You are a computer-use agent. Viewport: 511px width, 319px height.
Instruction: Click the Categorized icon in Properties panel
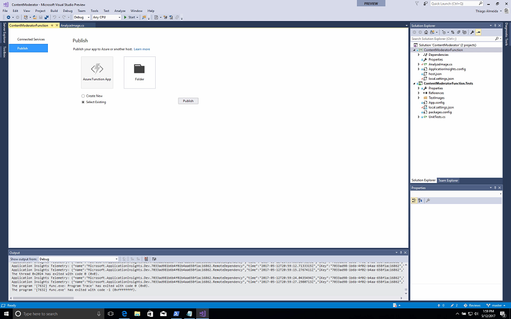pyautogui.click(x=414, y=201)
